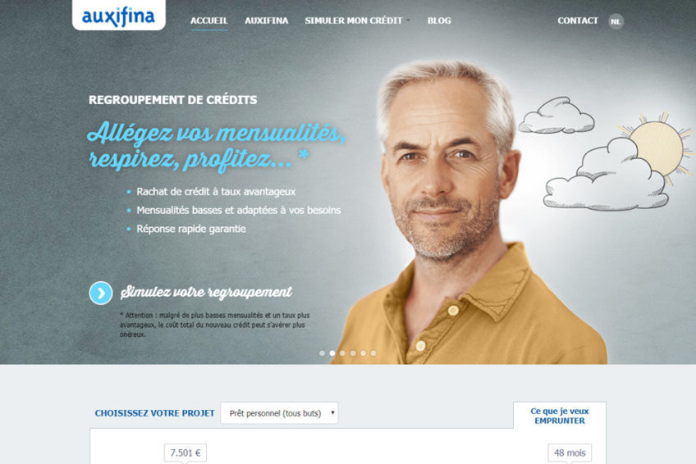Click the Auxifina logo
Viewport: 696px width, 464px height.
pos(118,16)
